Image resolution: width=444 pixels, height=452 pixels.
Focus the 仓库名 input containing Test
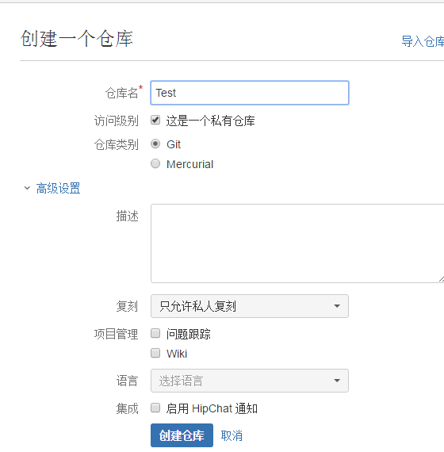click(x=250, y=93)
